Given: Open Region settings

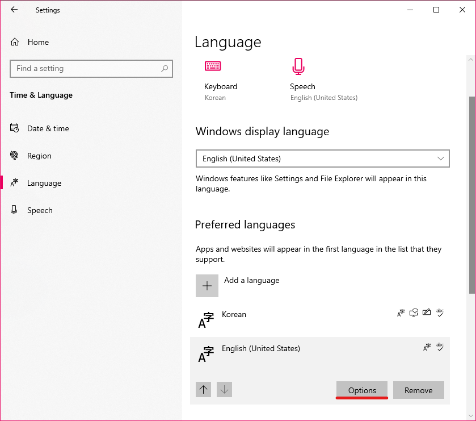Looking at the screenshot, I should pos(39,156).
